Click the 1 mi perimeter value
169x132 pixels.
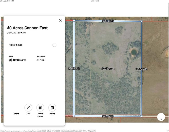tap(43, 60)
